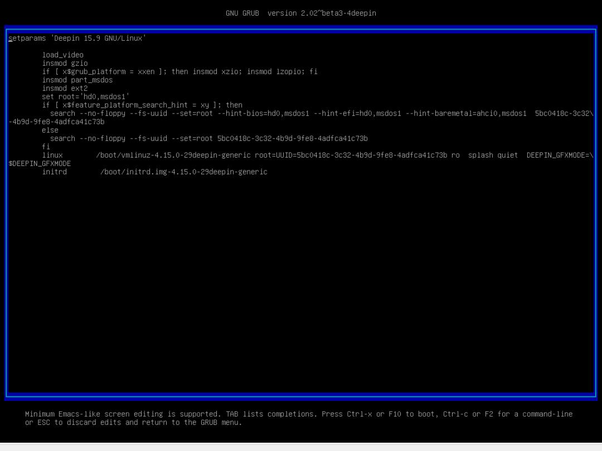The width and height of the screenshot is (602, 451).
Task: Click the grub_platform if-condition line
Action: click(x=179, y=72)
